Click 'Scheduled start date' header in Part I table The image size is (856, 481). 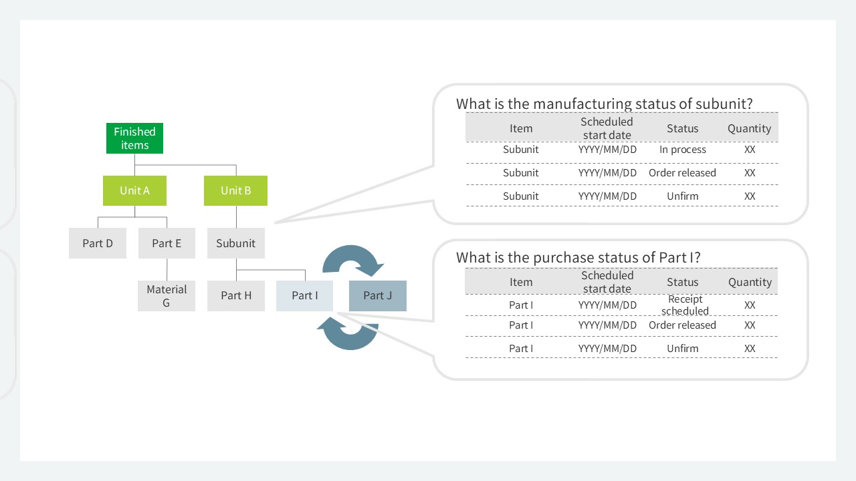click(x=607, y=282)
